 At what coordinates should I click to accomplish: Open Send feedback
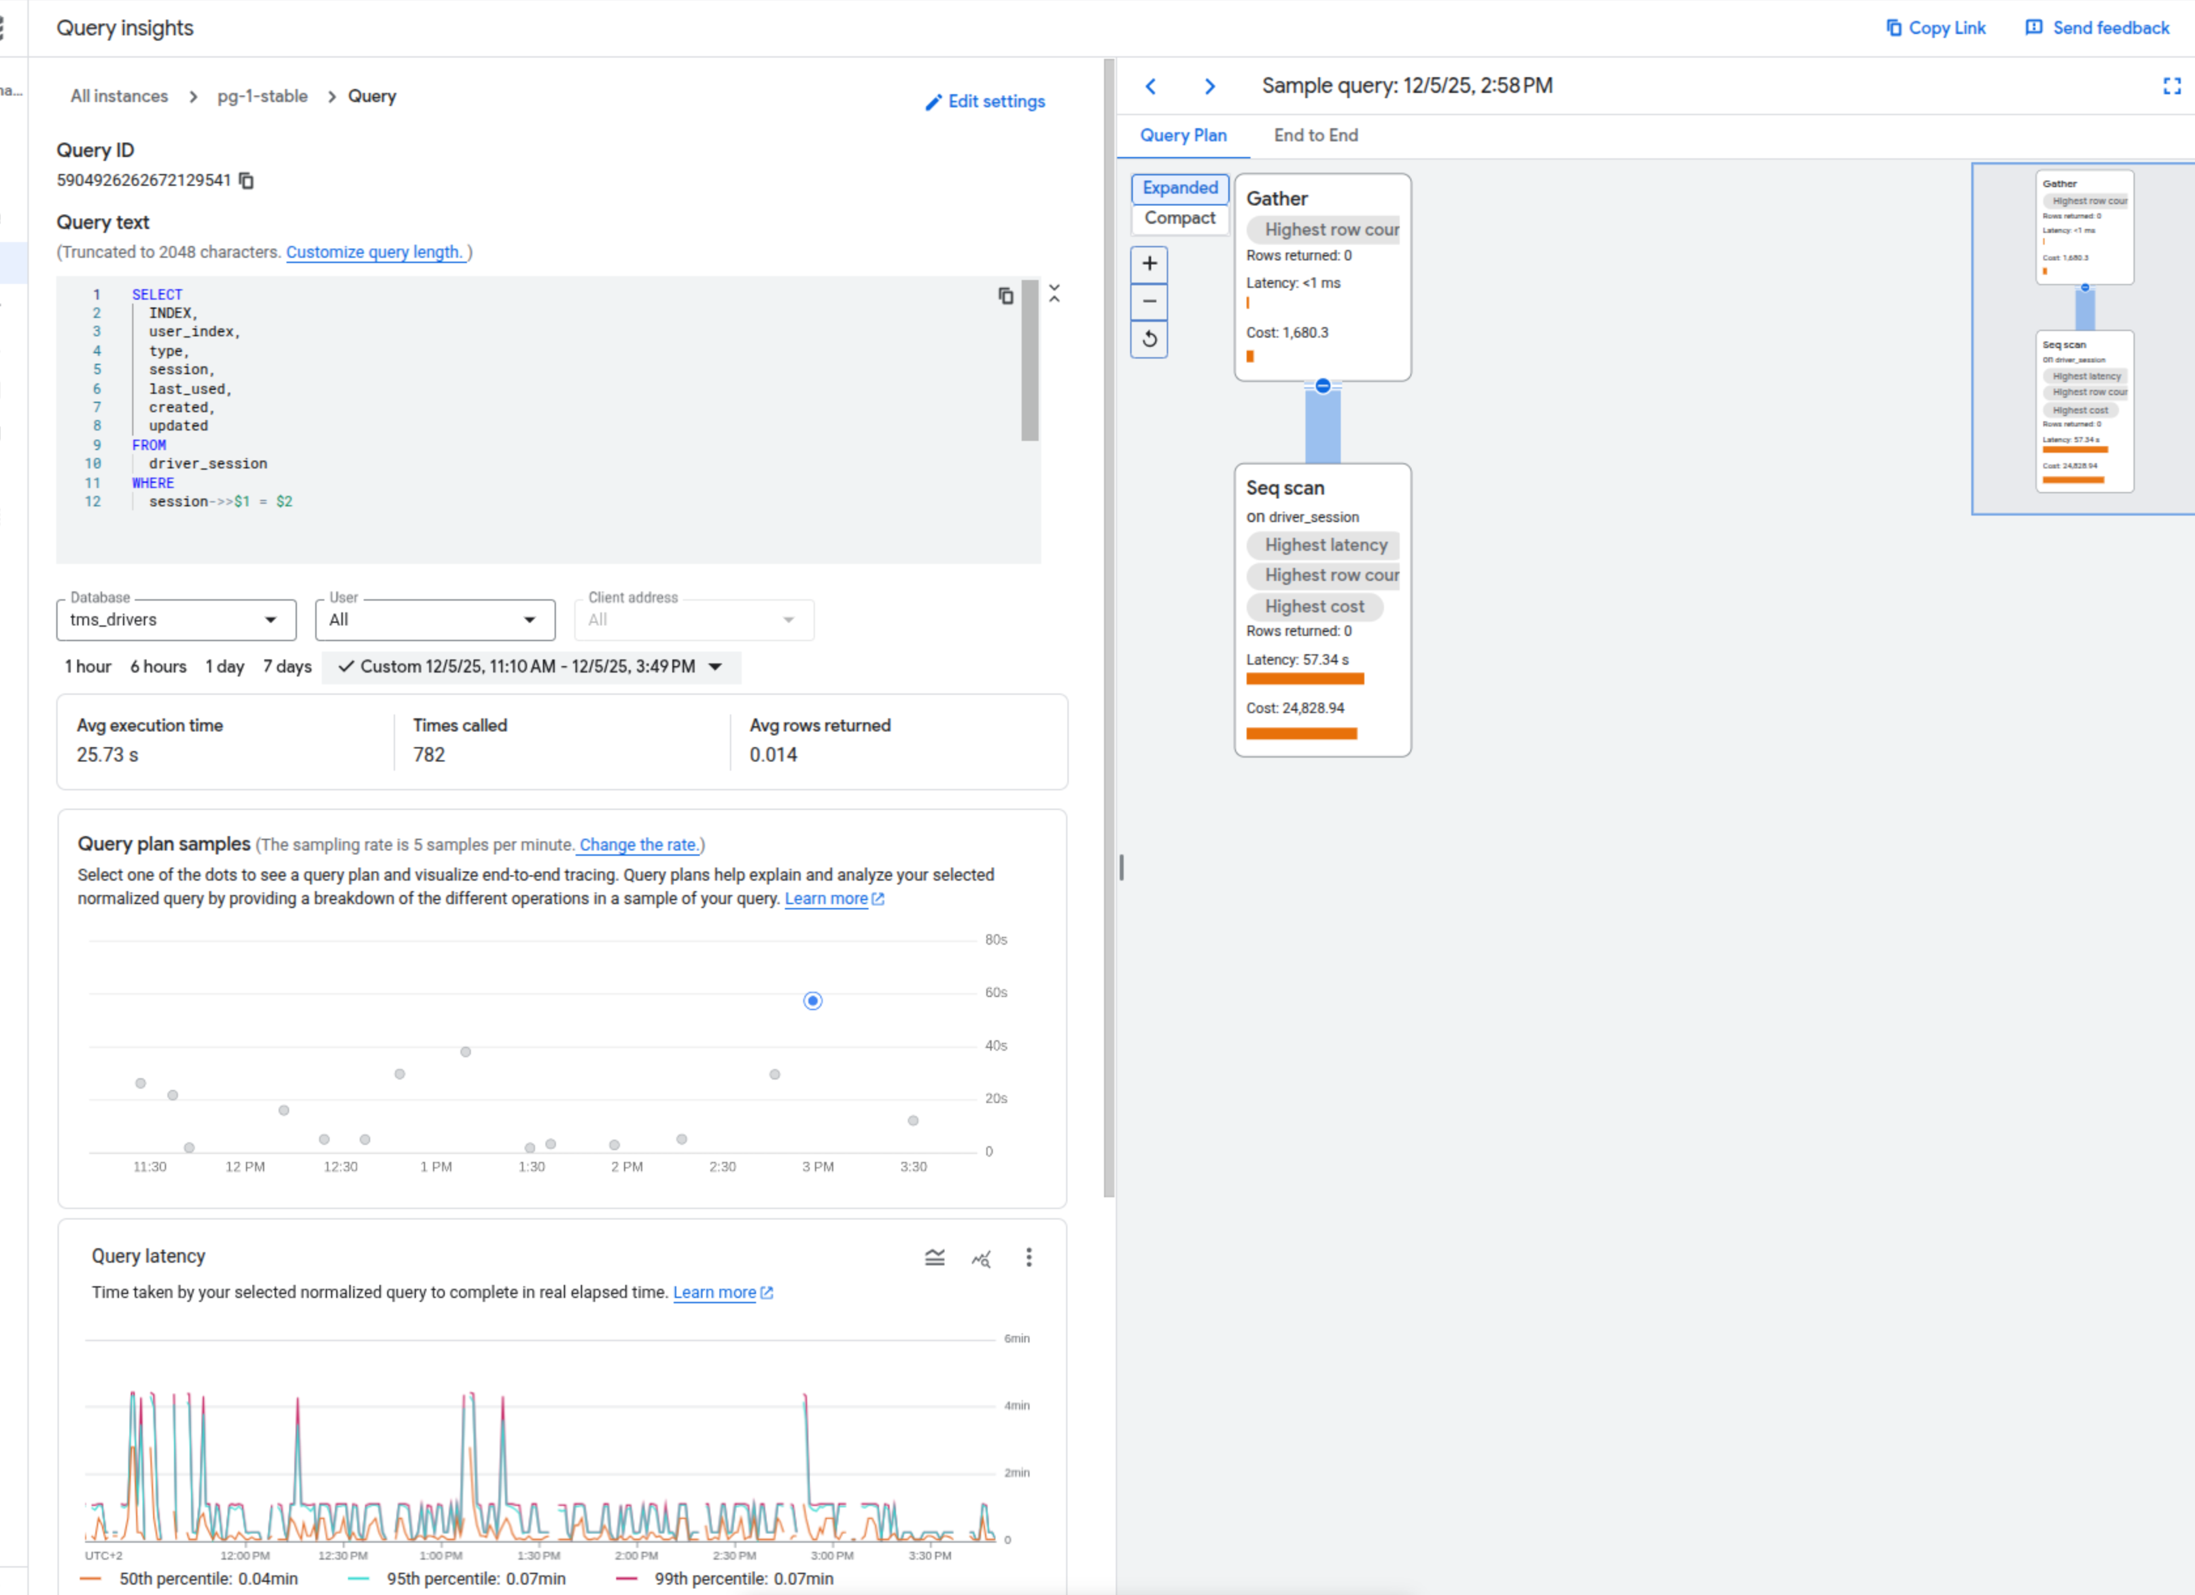[2098, 28]
